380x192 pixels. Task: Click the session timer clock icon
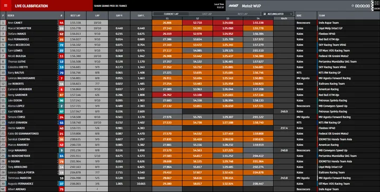point(353,6)
